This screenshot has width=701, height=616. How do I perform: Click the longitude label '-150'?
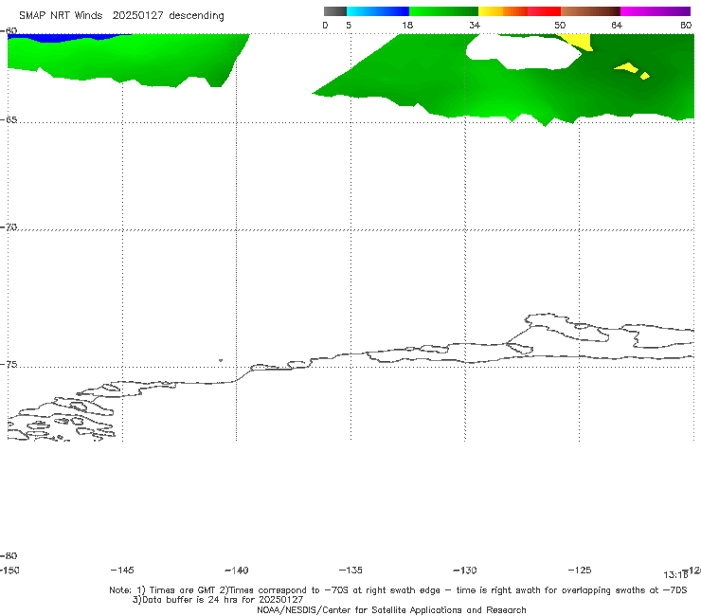point(9,571)
